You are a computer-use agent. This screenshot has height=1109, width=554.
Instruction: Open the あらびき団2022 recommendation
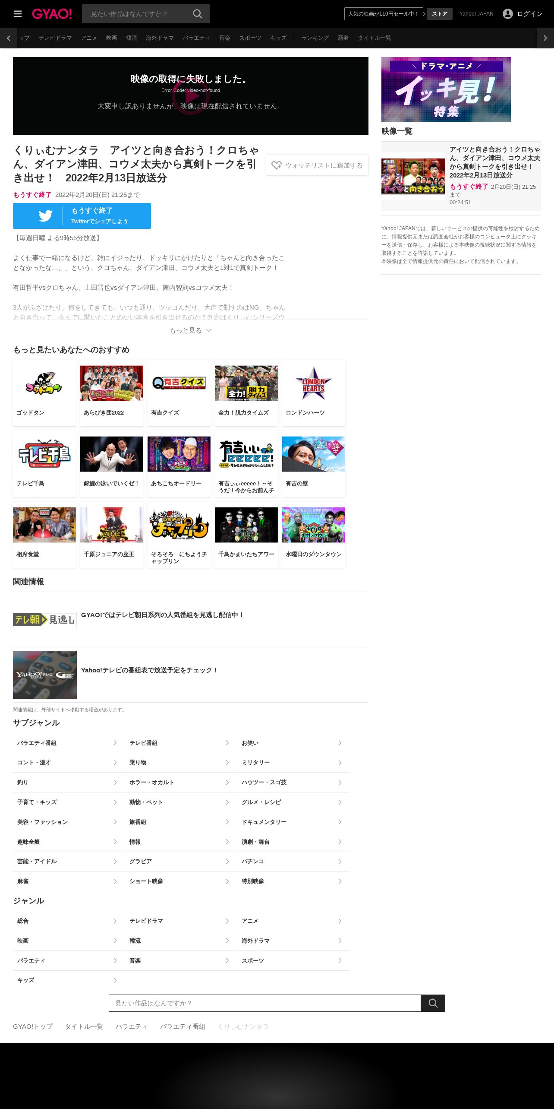[112, 393]
